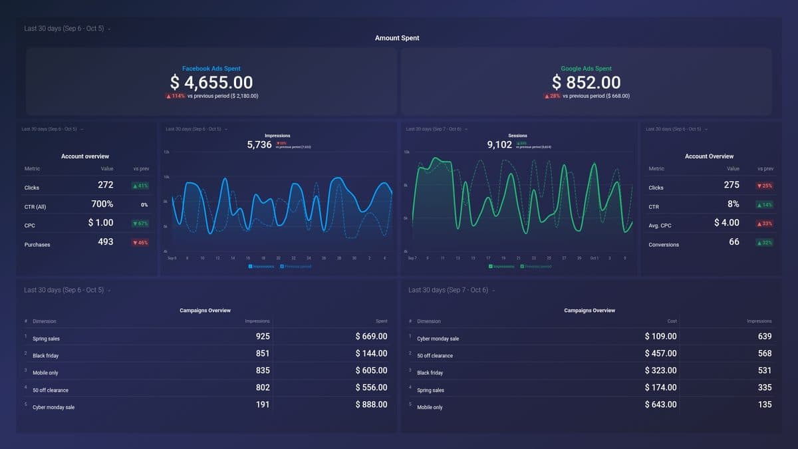The height and width of the screenshot is (449, 798).
Task: Click the 67% down badge for CPC
Action: coord(140,224)
